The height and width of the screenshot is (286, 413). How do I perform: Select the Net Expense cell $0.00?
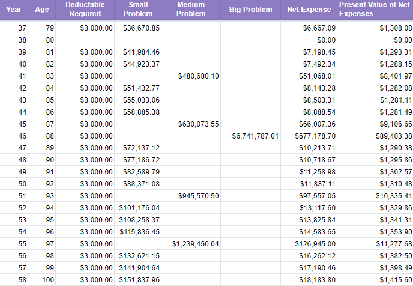coord(309,40)
